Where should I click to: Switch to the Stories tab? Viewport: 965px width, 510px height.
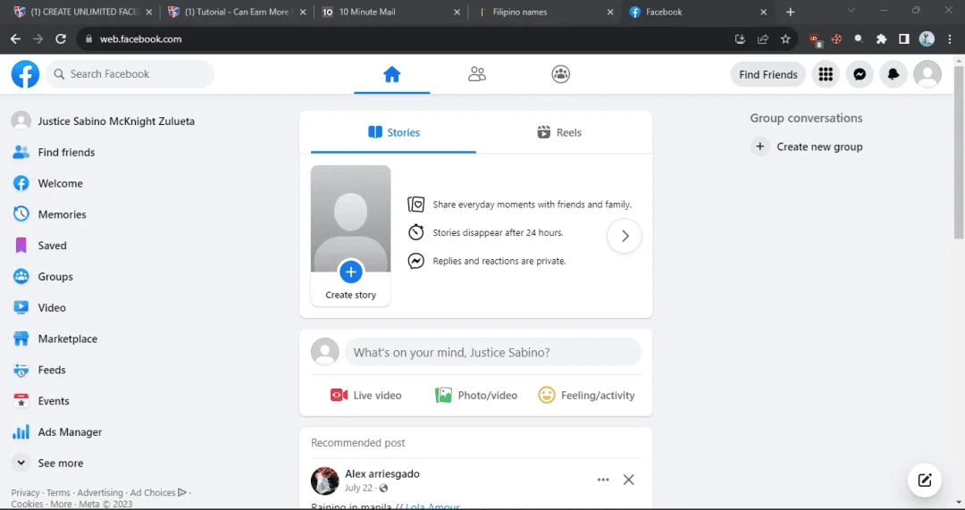coord(393,133)
